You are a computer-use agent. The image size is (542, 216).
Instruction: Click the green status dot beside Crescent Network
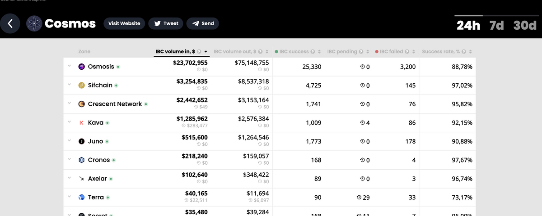(x=146, y=104)
